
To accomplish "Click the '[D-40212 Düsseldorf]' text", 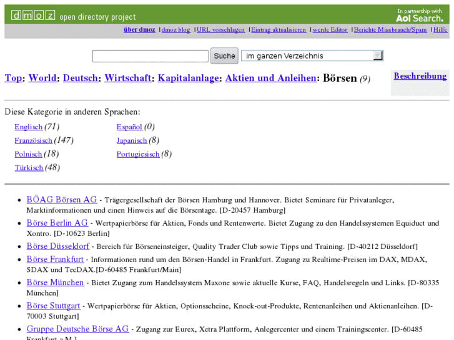I will (382, 246).
